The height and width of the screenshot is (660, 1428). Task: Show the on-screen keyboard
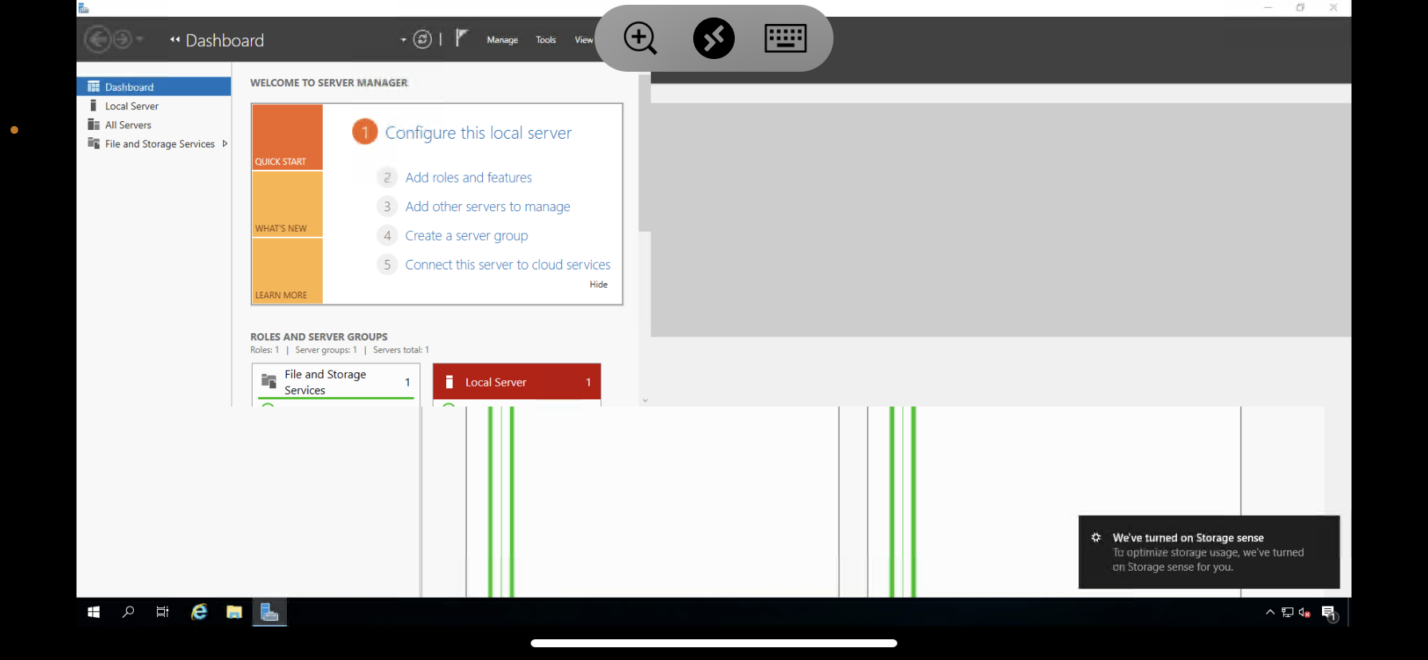785,38
